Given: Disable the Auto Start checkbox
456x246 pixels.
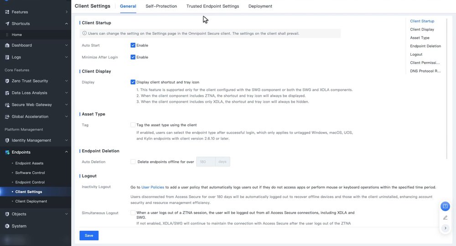Looking at the screenshot, I should point(133,45).
